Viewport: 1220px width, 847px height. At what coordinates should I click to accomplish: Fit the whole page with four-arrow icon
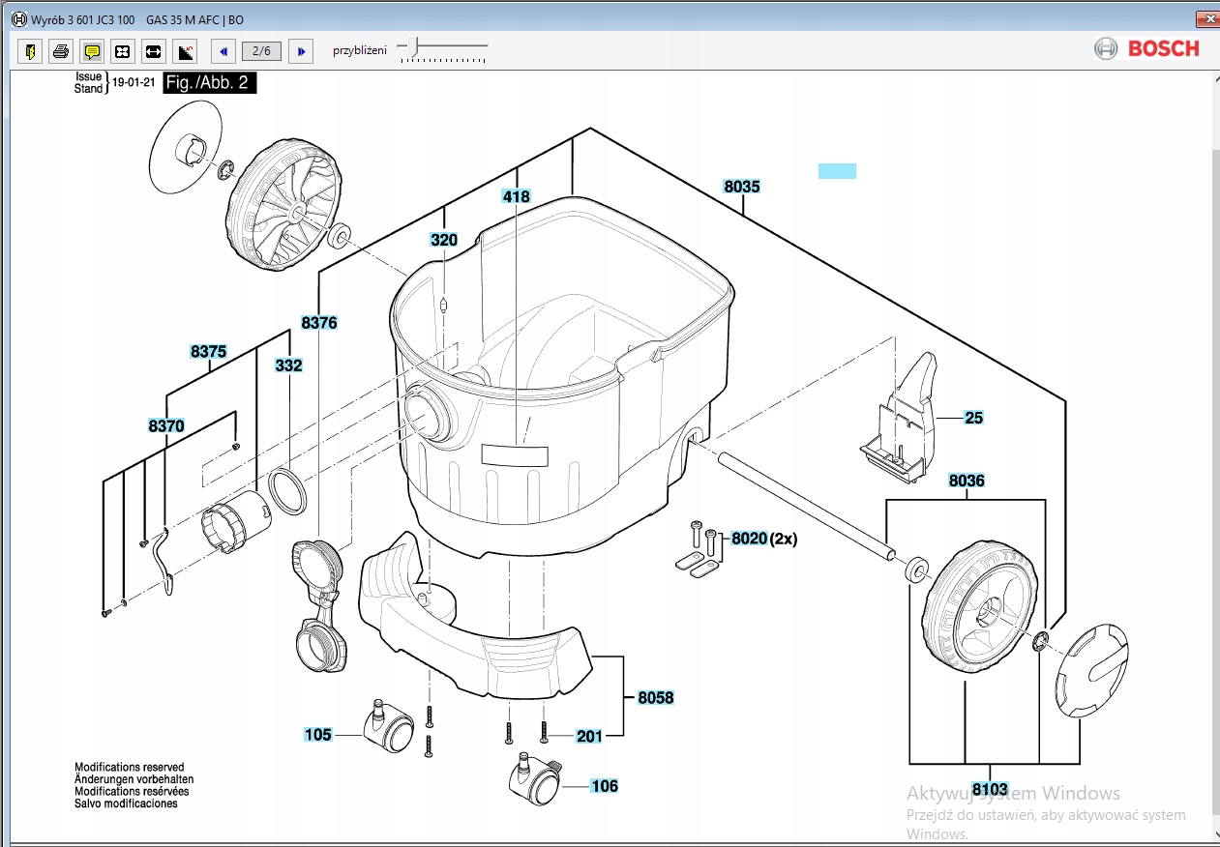click(123, 51)
